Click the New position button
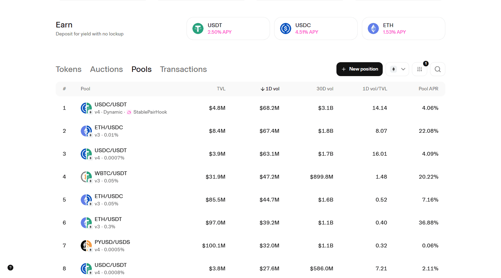501x278 pixels. click(359, 69)
